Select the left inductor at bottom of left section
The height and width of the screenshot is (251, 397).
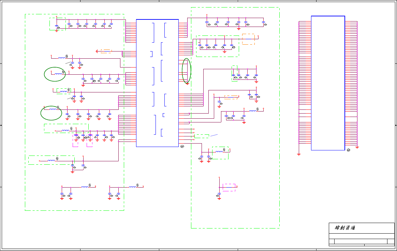pyautogui.click(x=85, y=187)
